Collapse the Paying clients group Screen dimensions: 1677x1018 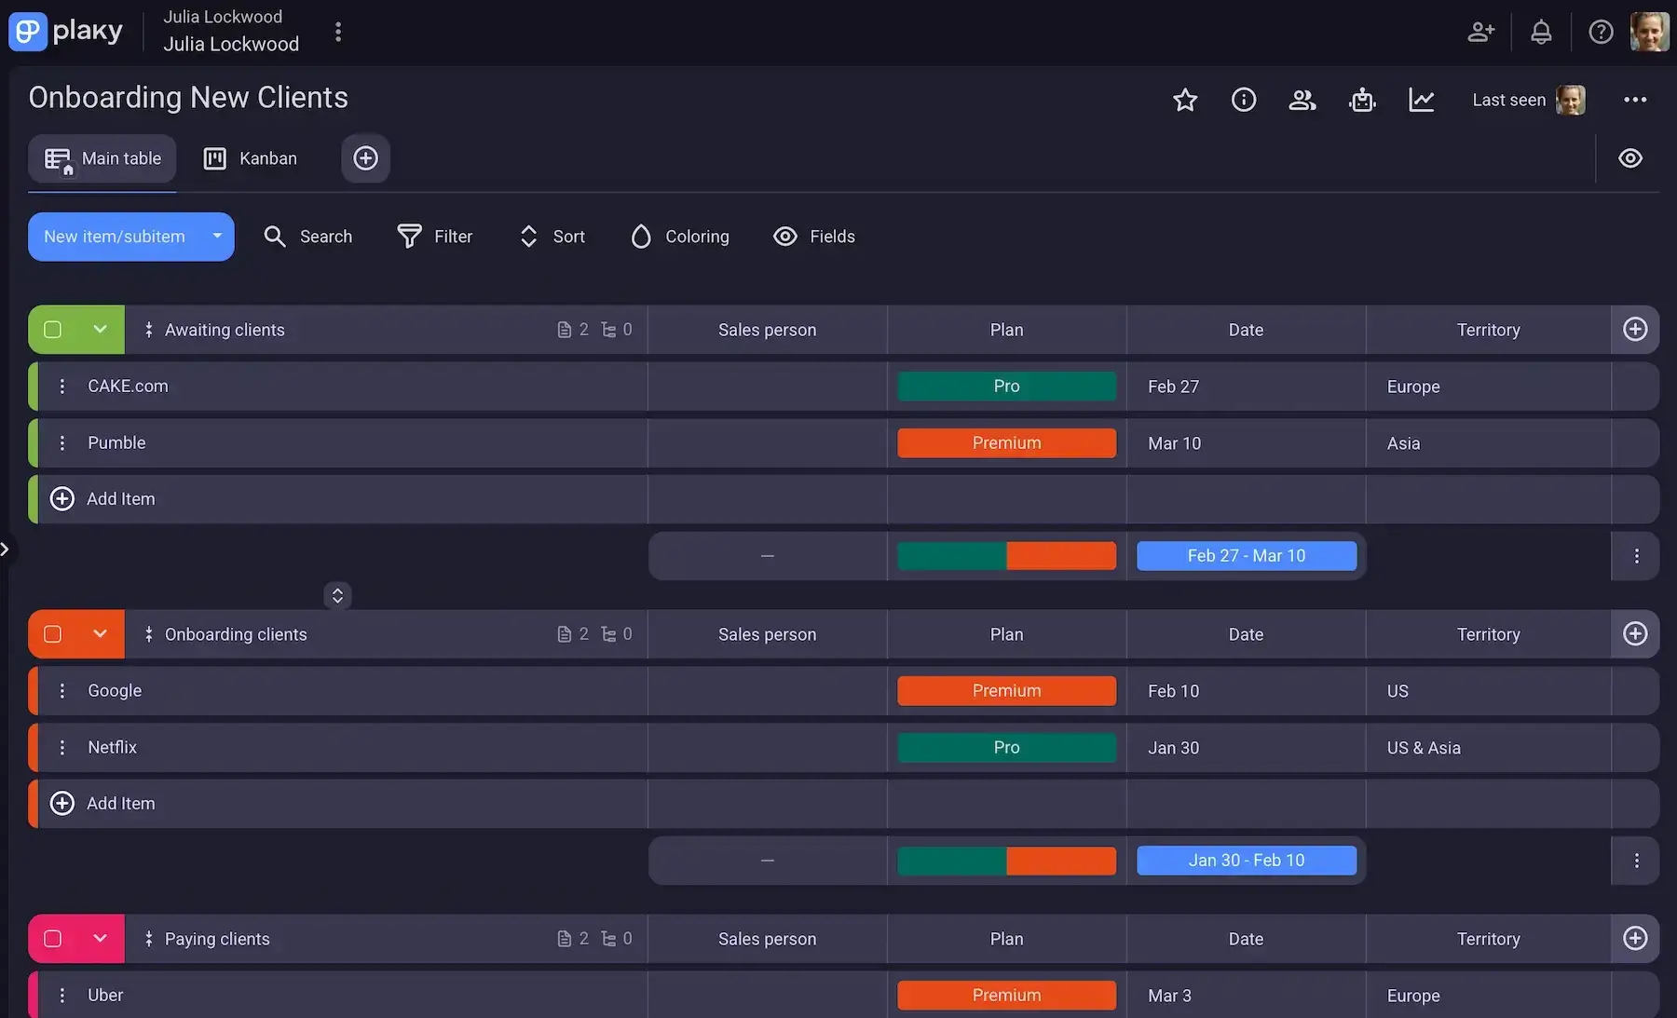coord(100,938)
